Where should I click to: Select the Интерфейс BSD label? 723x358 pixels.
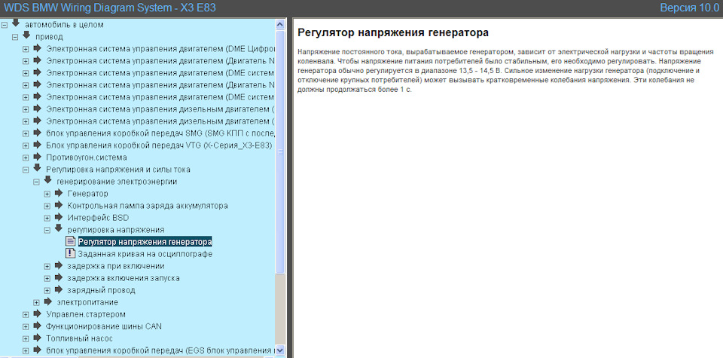coord(98,218)
